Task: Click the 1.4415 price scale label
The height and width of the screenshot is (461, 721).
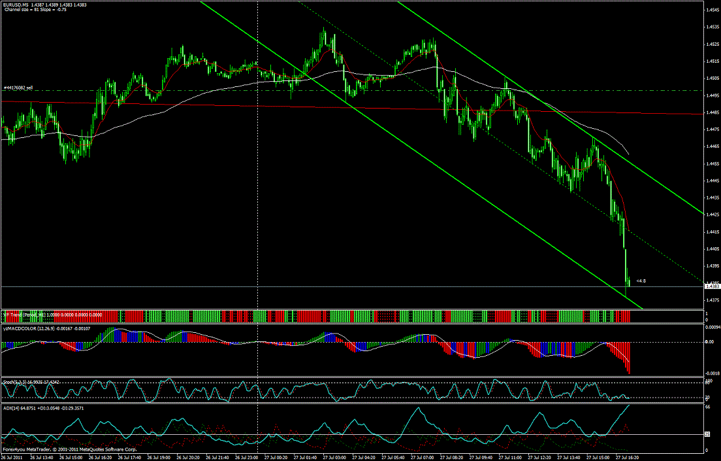Action: coord(713,231)
